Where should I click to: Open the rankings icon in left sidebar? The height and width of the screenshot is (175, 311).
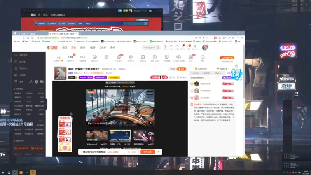(x=16, y=62)
